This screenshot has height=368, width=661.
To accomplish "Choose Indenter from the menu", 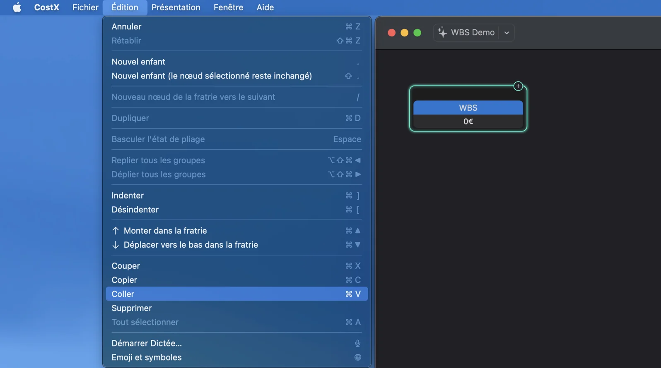I will [128, 196].
